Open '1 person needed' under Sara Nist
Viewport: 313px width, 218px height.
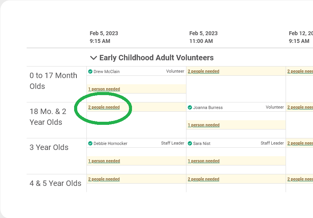coord(203,161)
